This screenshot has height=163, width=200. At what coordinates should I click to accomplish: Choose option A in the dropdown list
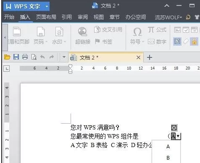(168, 147)
